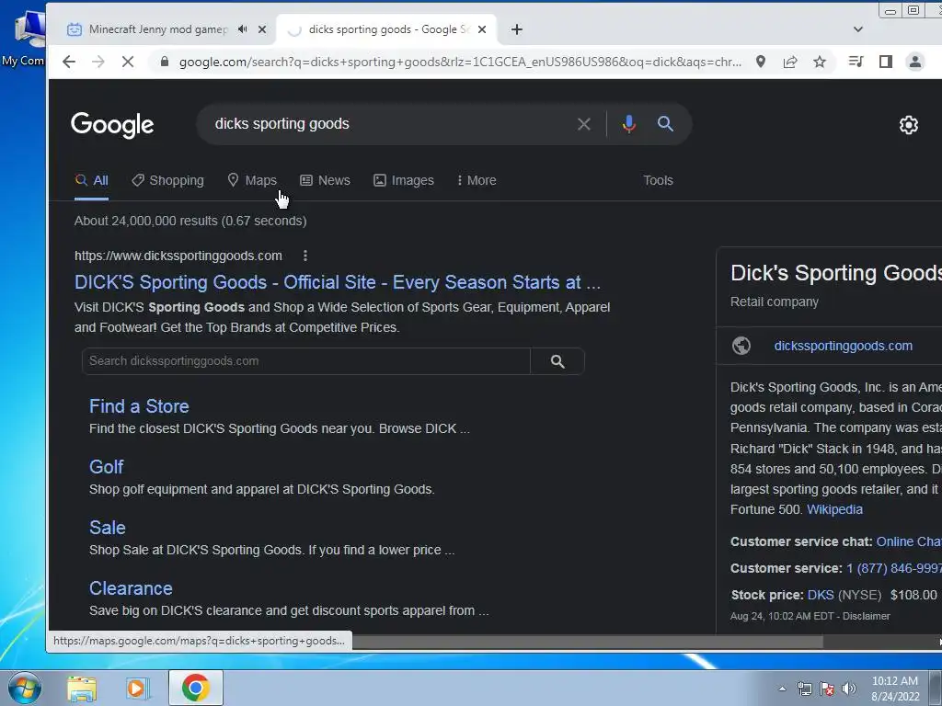Switch to the Images tab
The image size is (942, 706).
tap(403, 181)
